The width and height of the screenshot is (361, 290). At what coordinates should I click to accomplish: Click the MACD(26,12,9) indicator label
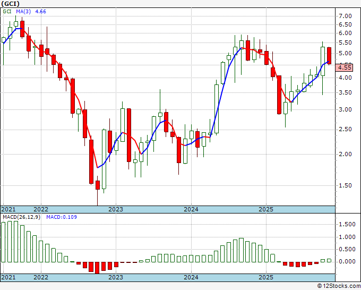pyautogui.click(x=21, y=217)
